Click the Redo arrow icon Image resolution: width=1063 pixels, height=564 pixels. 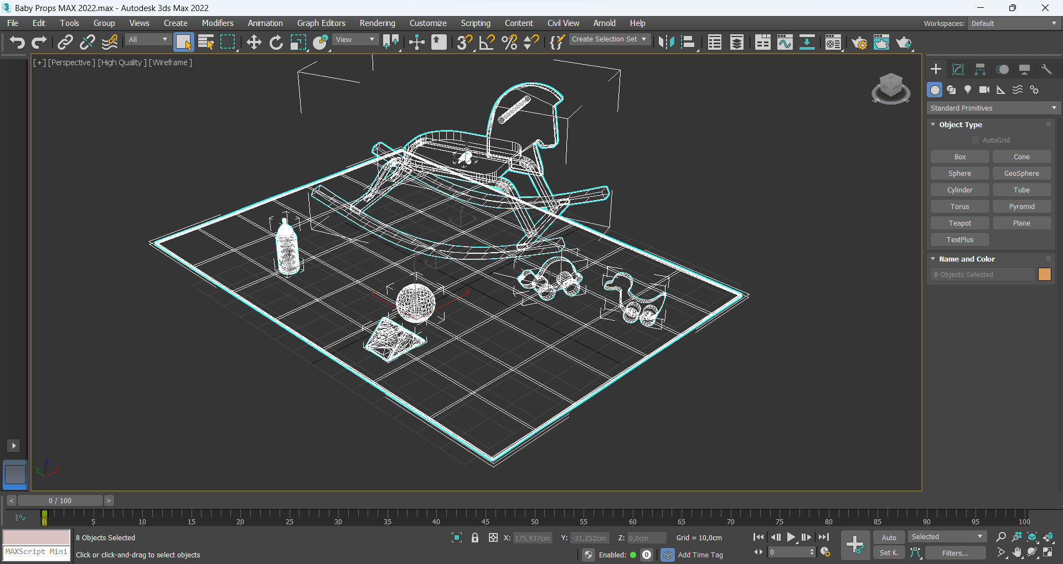point(39,42)
